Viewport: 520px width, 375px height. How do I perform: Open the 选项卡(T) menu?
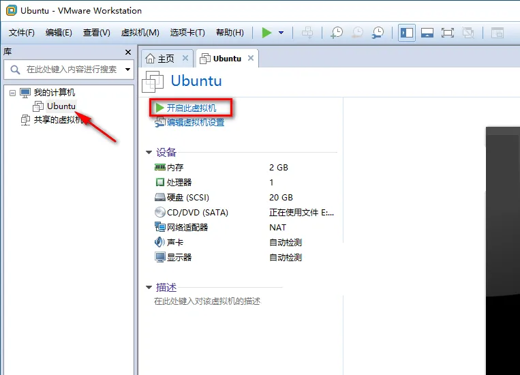pos(187,33)
